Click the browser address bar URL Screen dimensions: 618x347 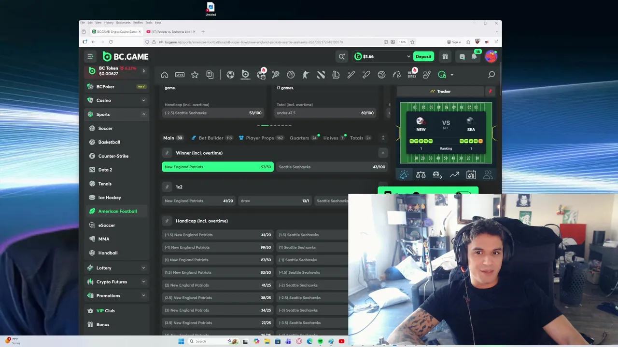click(253, 42)
